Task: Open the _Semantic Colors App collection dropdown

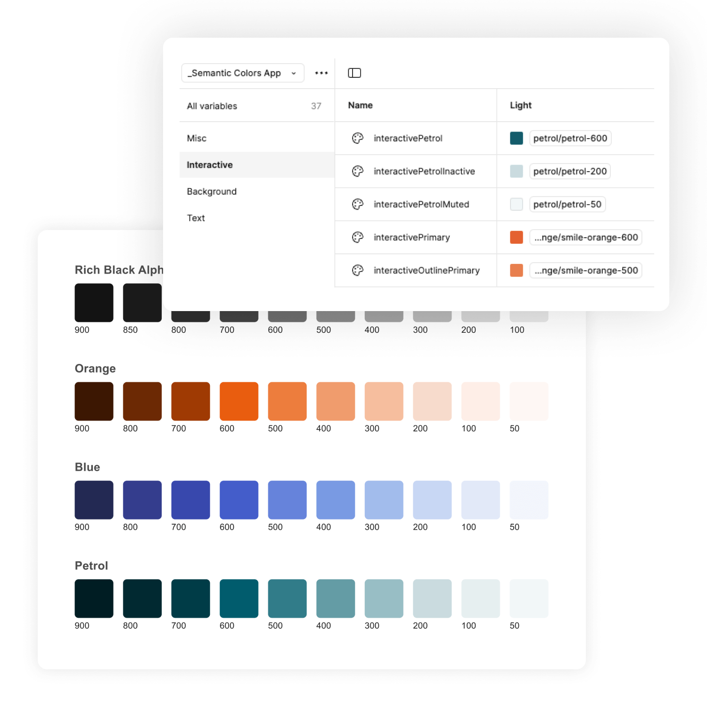Action: 243,73
